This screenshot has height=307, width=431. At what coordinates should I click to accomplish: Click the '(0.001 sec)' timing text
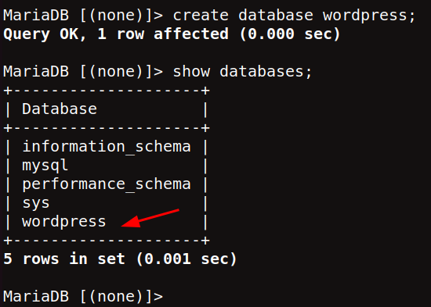click(x=187, y=259)
